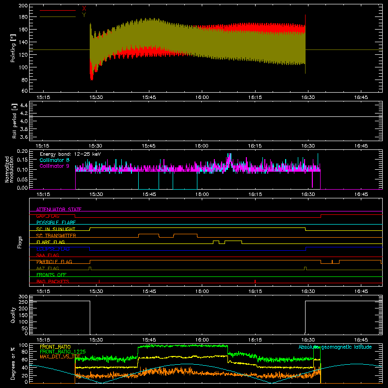Click the 16:00 time label under Pointing plot
This screenshot has width=388, height=388.
pos(202,97)
